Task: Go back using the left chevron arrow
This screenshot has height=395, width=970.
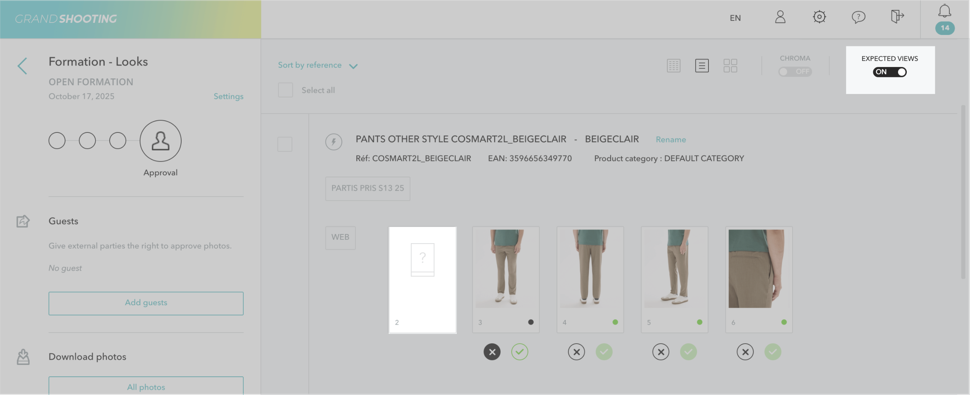Action: 22,66
